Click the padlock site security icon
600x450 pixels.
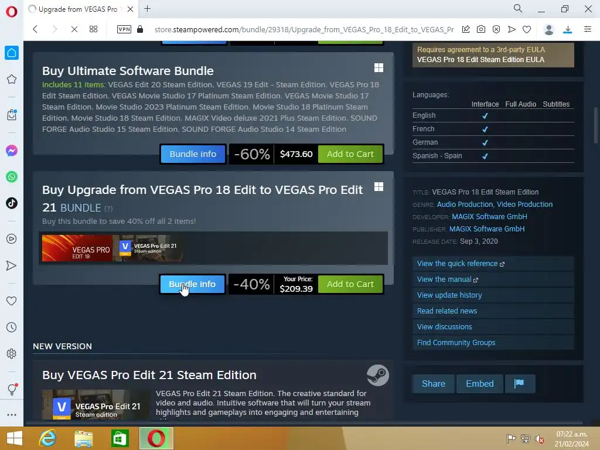(140, 29)
